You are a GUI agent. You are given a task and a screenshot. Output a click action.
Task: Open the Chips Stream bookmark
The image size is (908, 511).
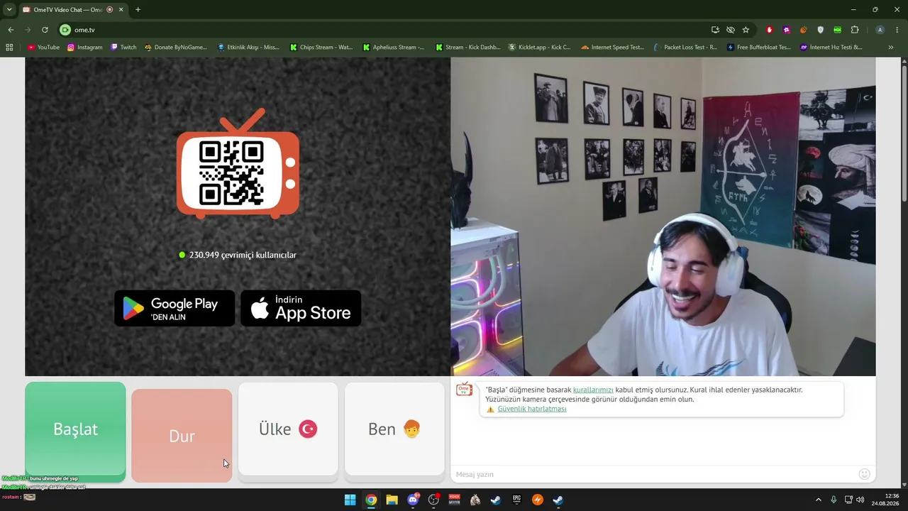pyautogui.click(x=321, y=48)
